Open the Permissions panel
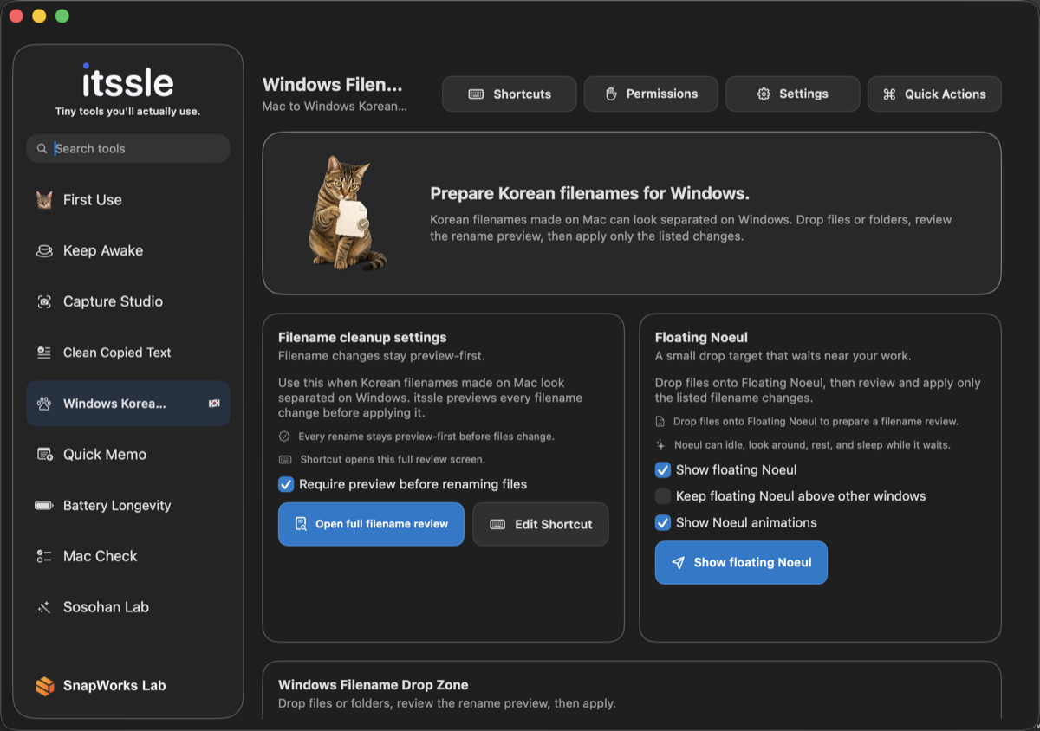Screen dimensions: 1040x731 pyautogui.click(x=651, y=94)
